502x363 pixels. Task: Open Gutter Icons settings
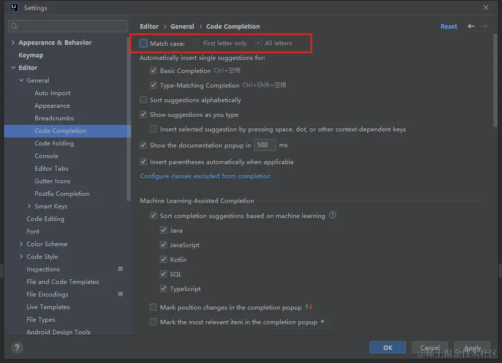point(52,181)
